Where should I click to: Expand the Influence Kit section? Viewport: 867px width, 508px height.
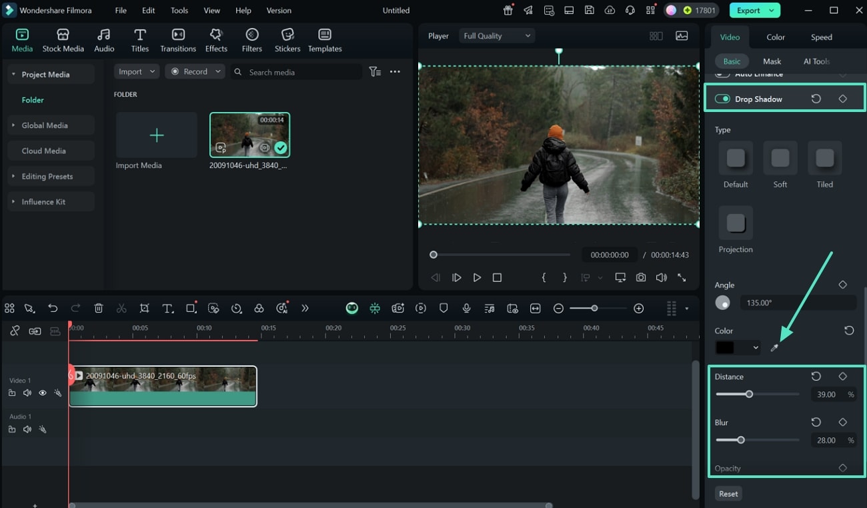pos(51,201)
